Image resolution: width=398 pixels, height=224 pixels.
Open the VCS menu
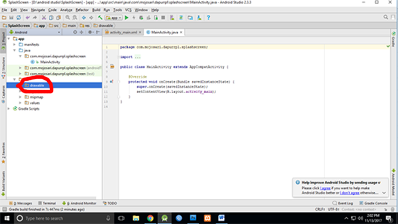(128, 10)
